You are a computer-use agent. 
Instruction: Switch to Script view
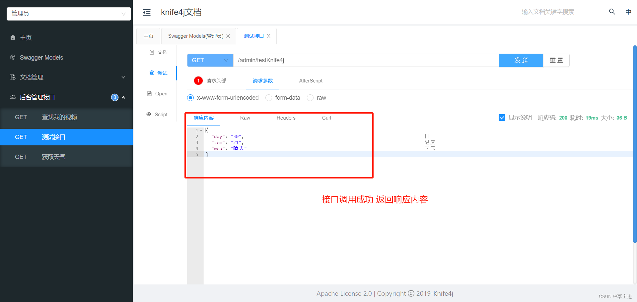(x=157, y=114)
